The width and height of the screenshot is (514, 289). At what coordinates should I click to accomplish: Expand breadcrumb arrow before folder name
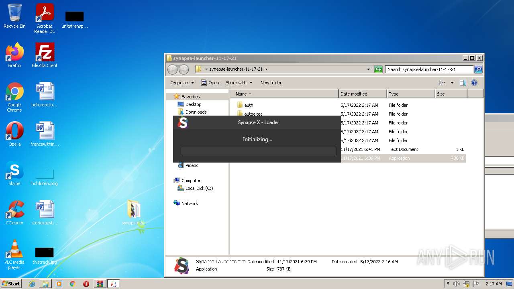tap(206, 69)
